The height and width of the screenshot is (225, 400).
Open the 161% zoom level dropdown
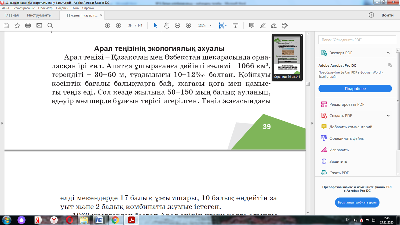pos(210,25)
